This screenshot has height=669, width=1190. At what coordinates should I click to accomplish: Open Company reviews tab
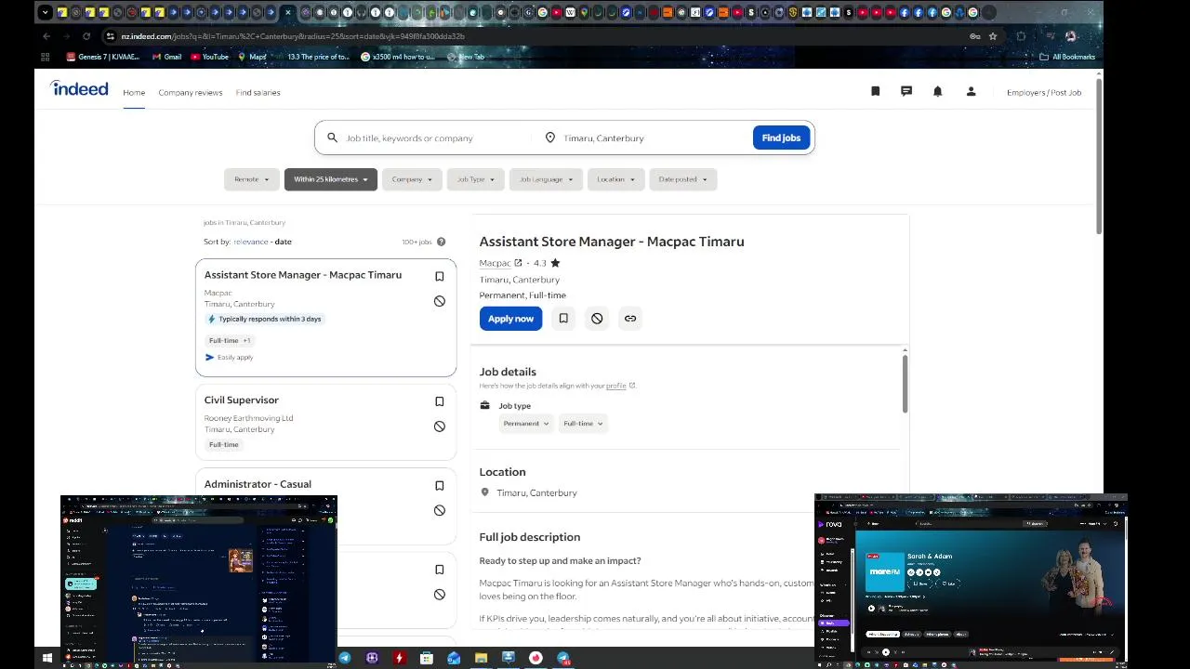pos(191,92)
